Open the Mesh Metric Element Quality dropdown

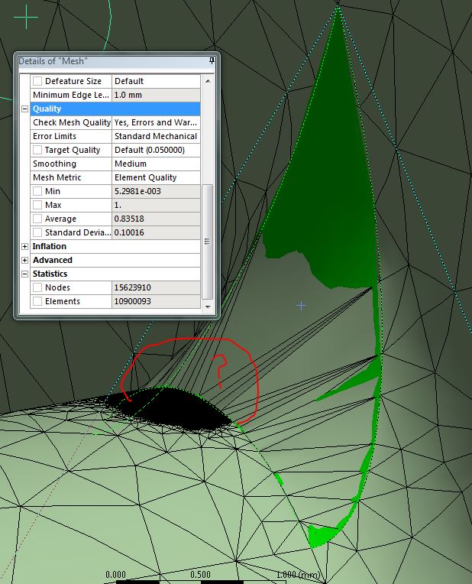point(156,177)
